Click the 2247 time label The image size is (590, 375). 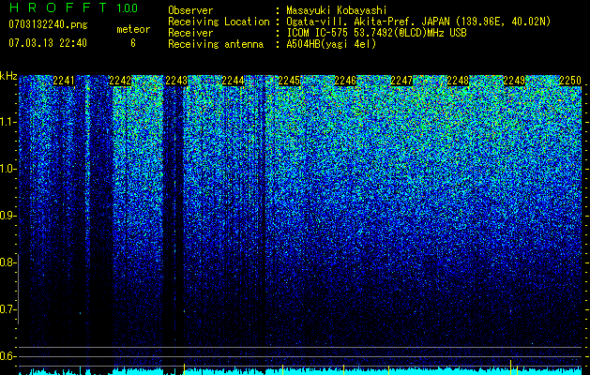pyautogui.click(x=401, y=81)
